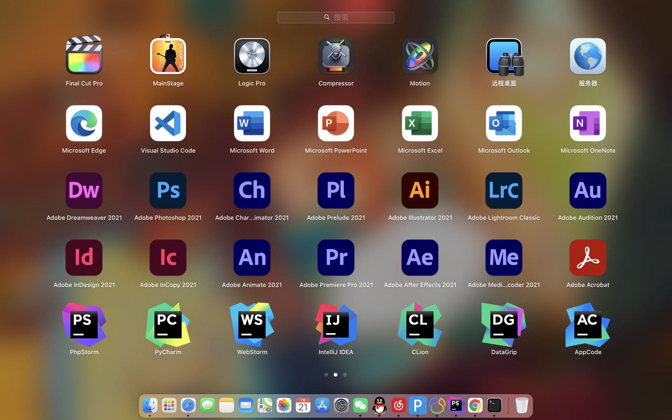Go to first Launchpad page dot
Image resolution: width=672 pixels, height=420 pixels.
click(x=326, y=374)
